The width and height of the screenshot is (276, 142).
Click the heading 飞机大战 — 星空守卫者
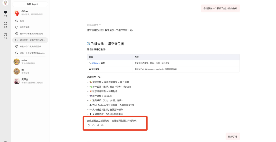(x=106, y=44)
